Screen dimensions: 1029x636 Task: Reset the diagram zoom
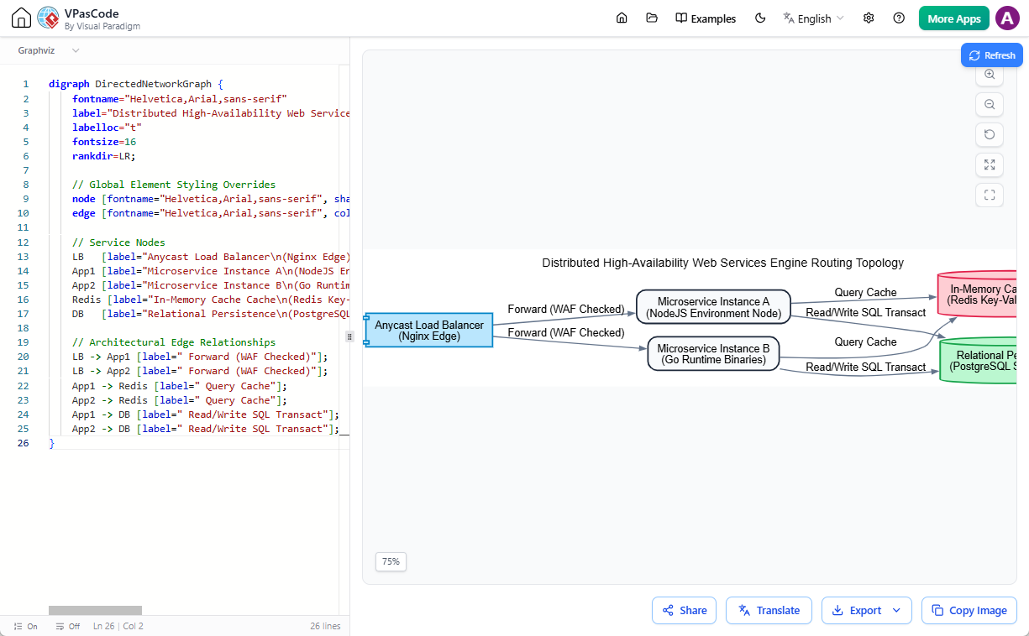[990, 135]
